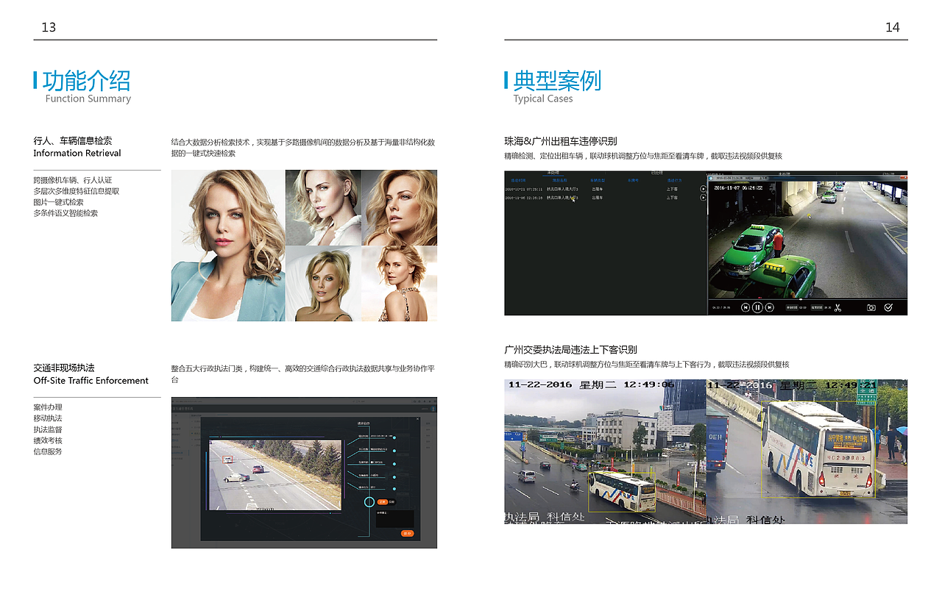The height and width of the screenshot is (605, 942).
Task: Click the Typical Cases subtitle
Action: 543,99
